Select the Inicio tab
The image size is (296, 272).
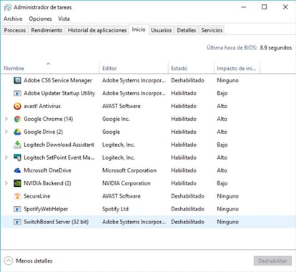139,29
